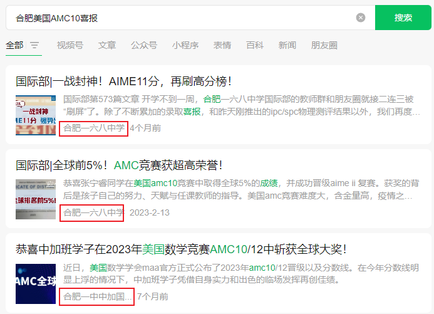Open the 合肥一中中加国... account
The height and width of the screenshot is (314, 434).
click(97, 296)
